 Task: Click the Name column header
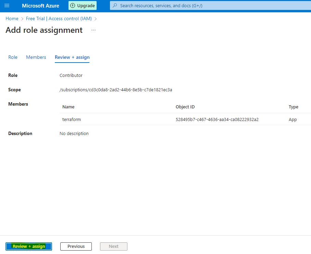[69, 107]
